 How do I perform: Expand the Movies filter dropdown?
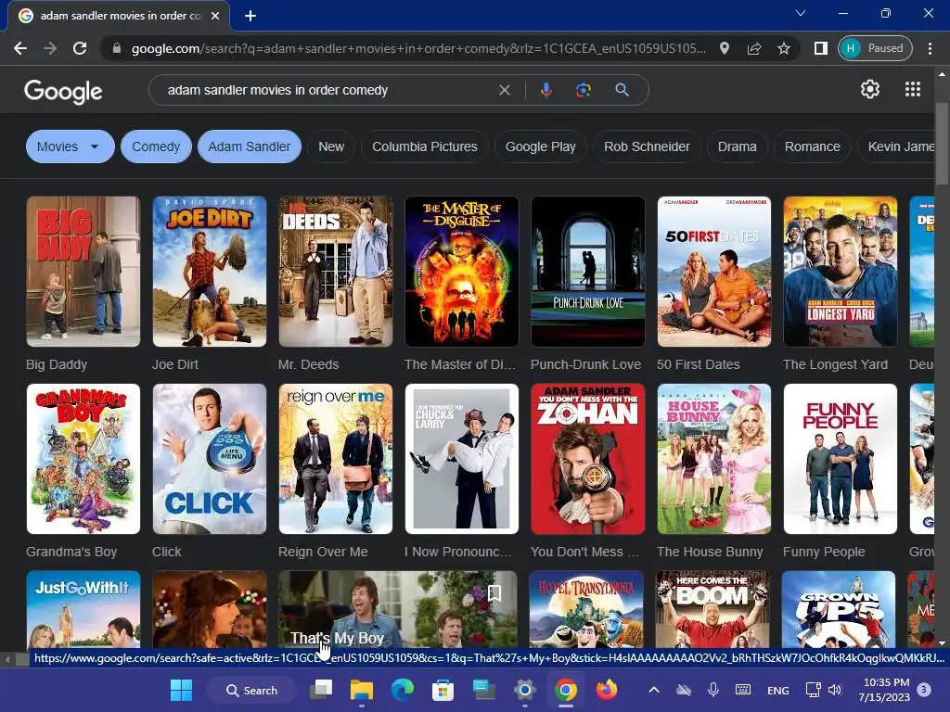pyautogui.click(x=71, y=146)
